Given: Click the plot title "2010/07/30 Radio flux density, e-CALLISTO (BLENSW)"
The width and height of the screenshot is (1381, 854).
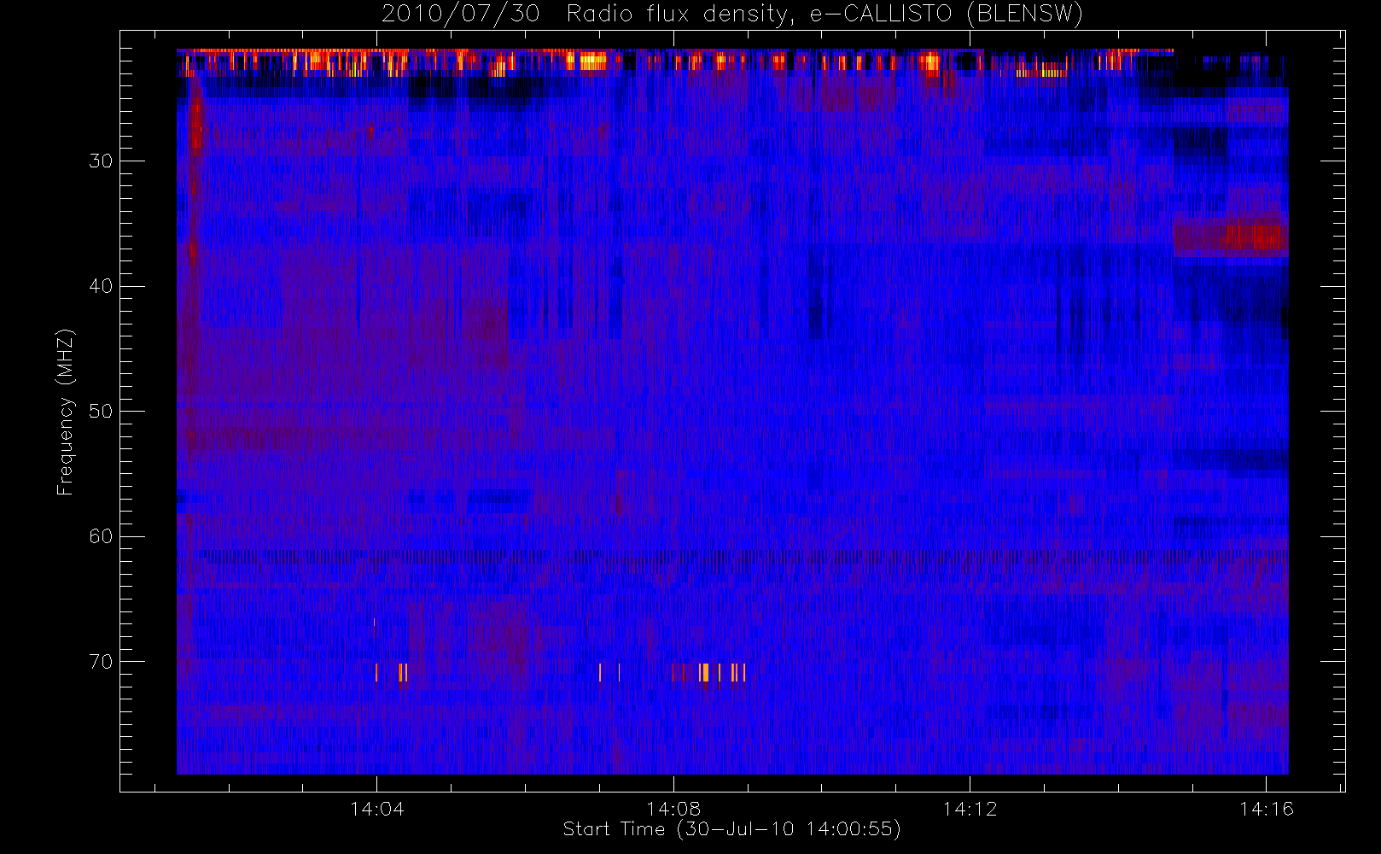Looking at the screenshot, I should (x=732, y=14).
